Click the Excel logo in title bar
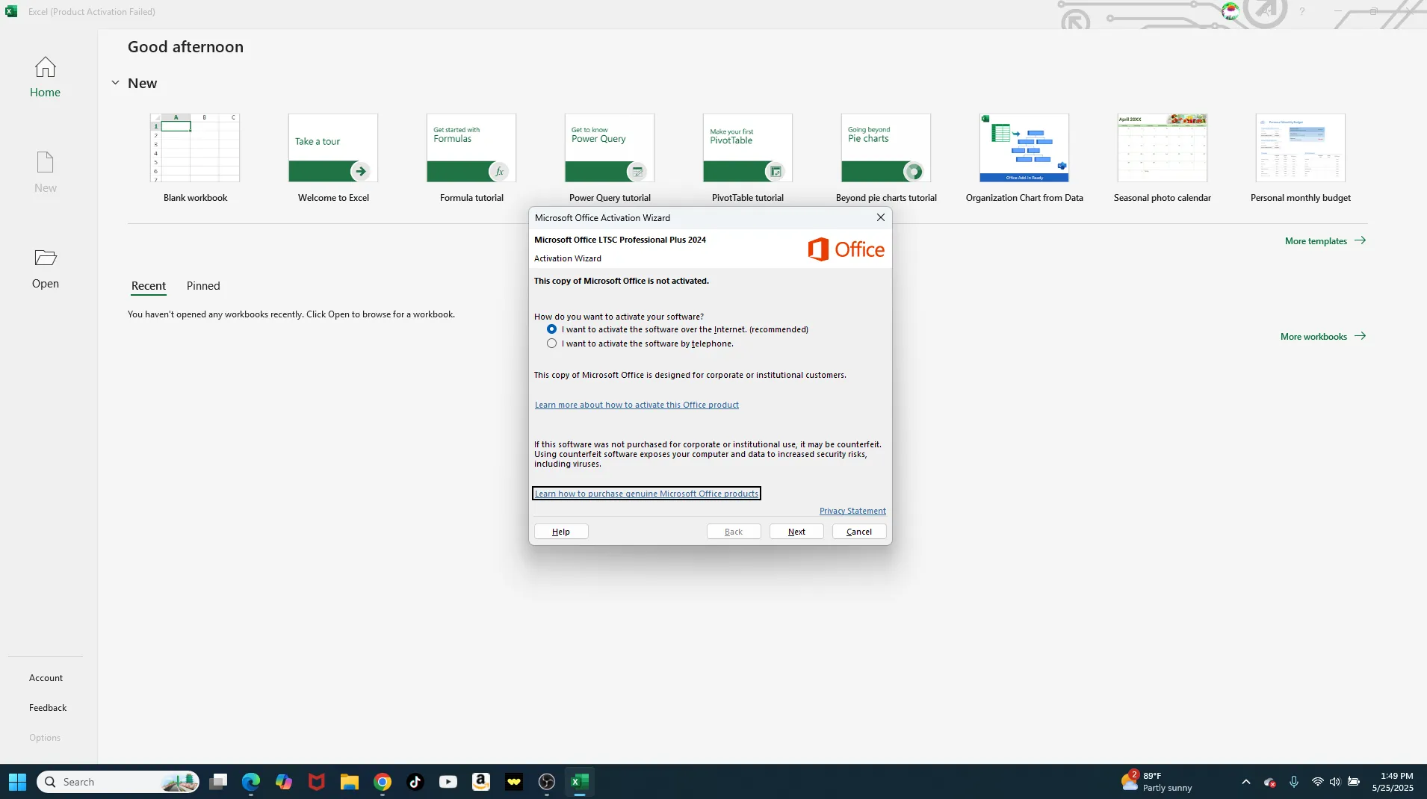 11,11
